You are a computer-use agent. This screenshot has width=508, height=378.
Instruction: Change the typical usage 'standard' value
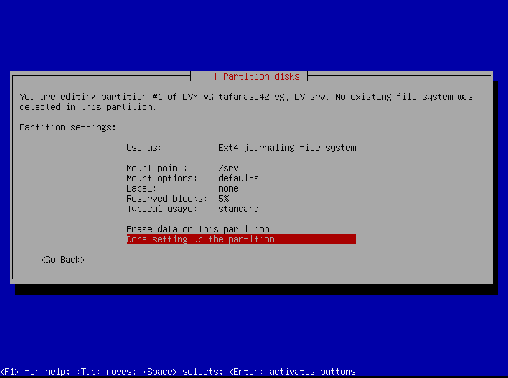point(238,209)
